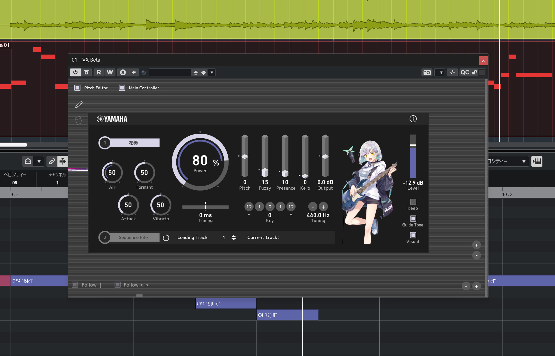Select previous preset arrow
This screenshot has width=555, height=356.
point(196,72)
